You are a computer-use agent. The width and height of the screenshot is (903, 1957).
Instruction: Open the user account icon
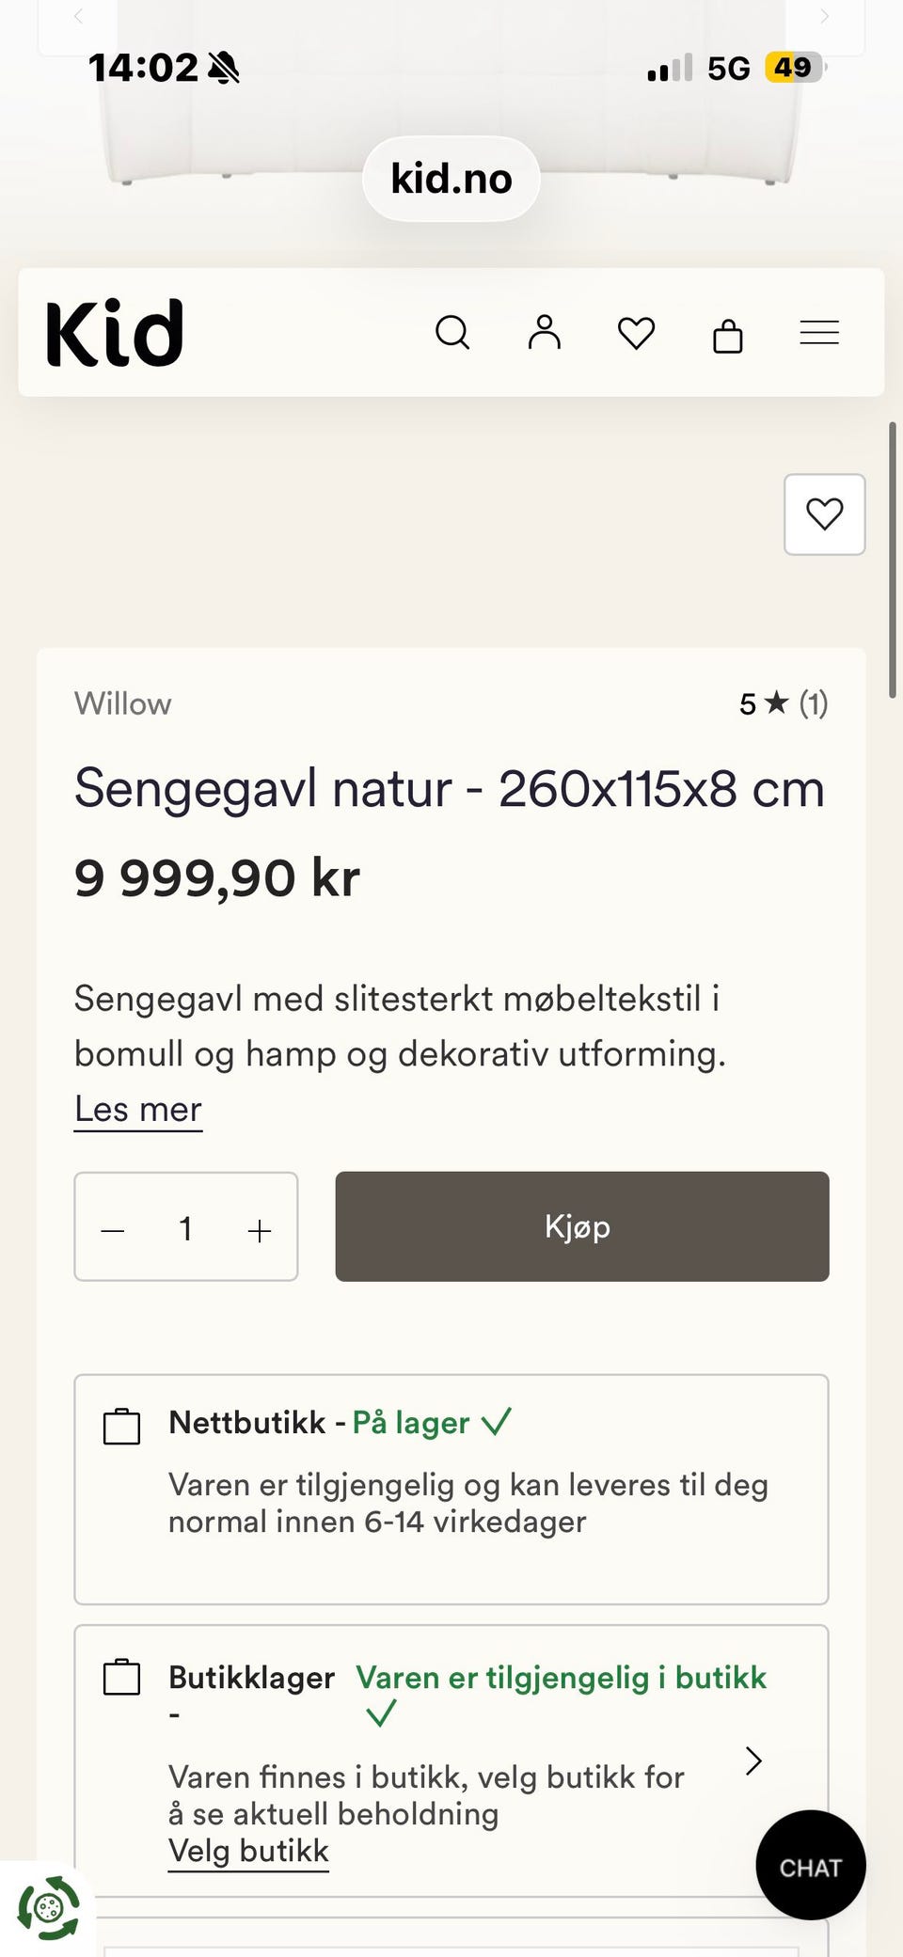coord(544,332)
